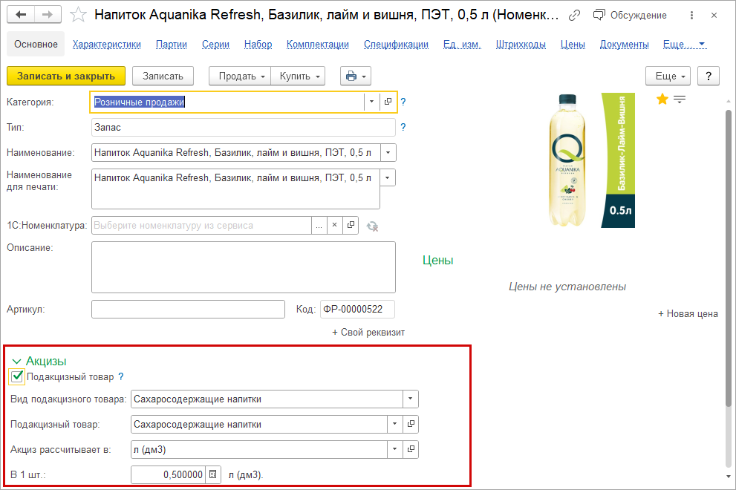Go forward with the right arrow button
This screenshot has width=736, height=490.
coord(48,15)
